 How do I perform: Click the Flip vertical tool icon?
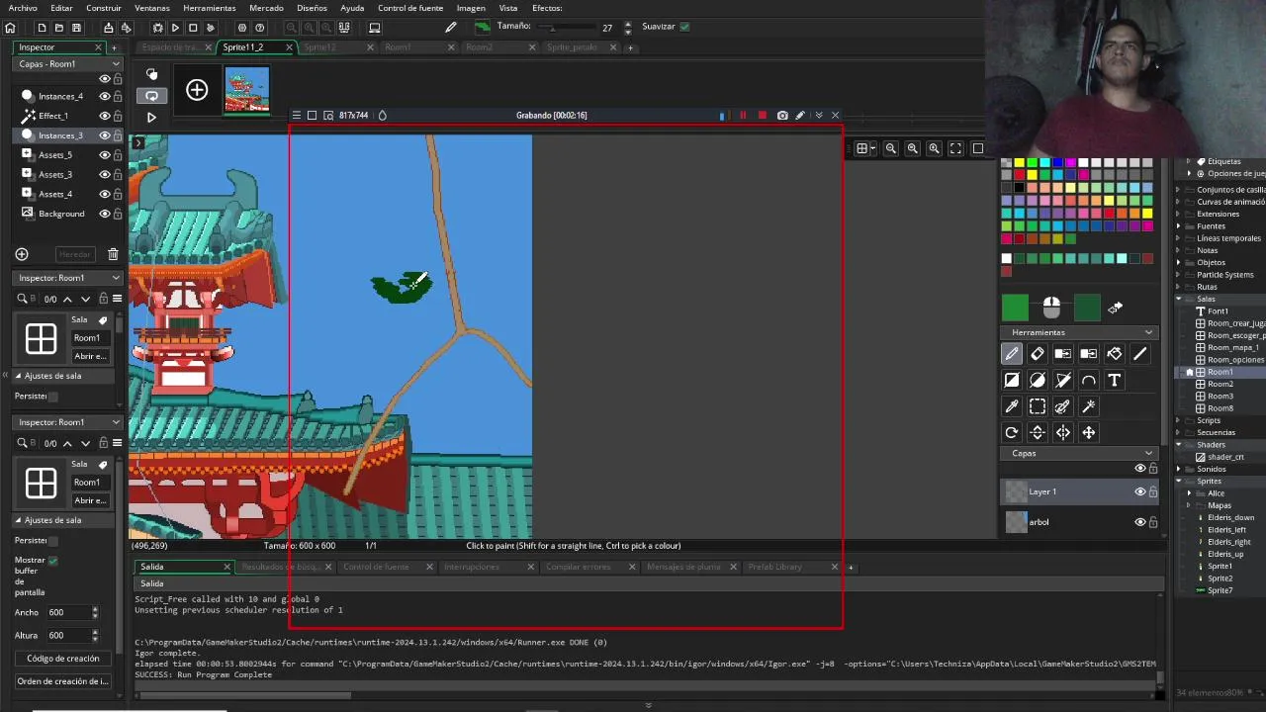coord(1038,432)
